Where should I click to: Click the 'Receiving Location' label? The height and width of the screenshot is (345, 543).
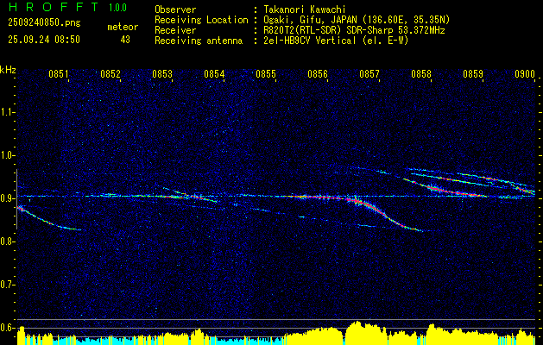pos(201,20)
